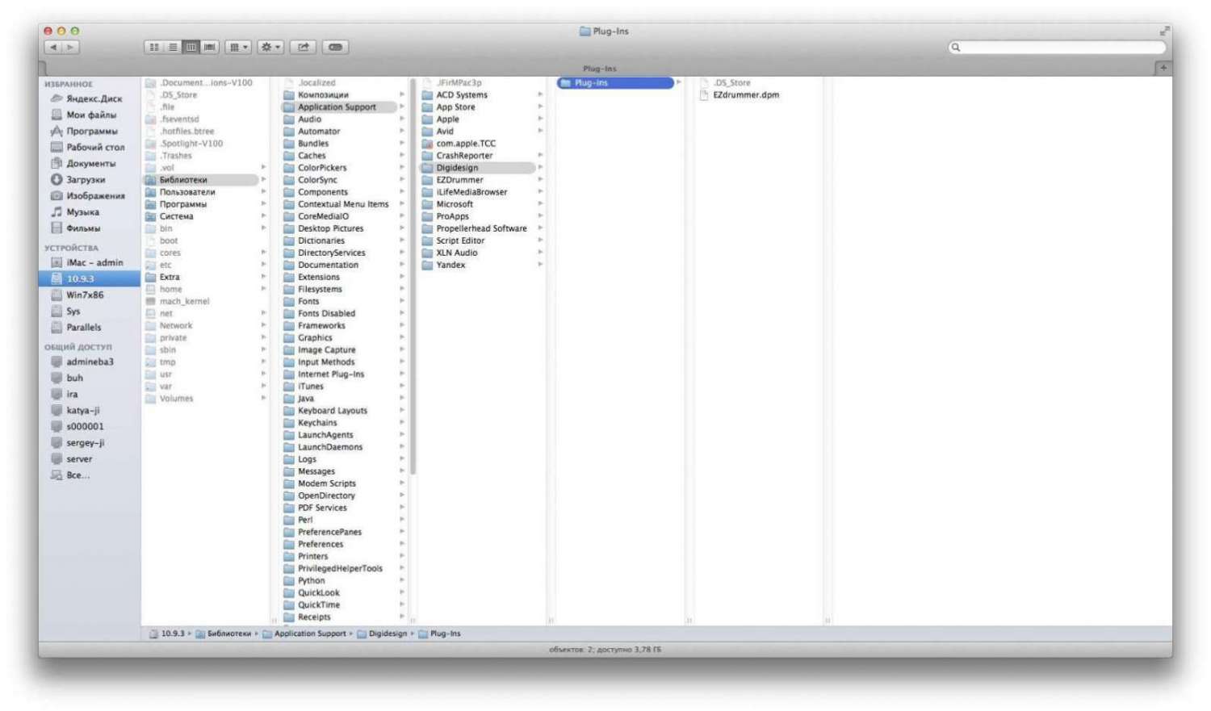This screenshot has width=1211, height=711.
Task: Select the EZdrummer.dpm file
Action: point(746,94)
